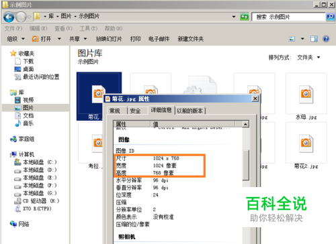
Task: Click the search box for 示例图片
Action: (x=288, y=17)
